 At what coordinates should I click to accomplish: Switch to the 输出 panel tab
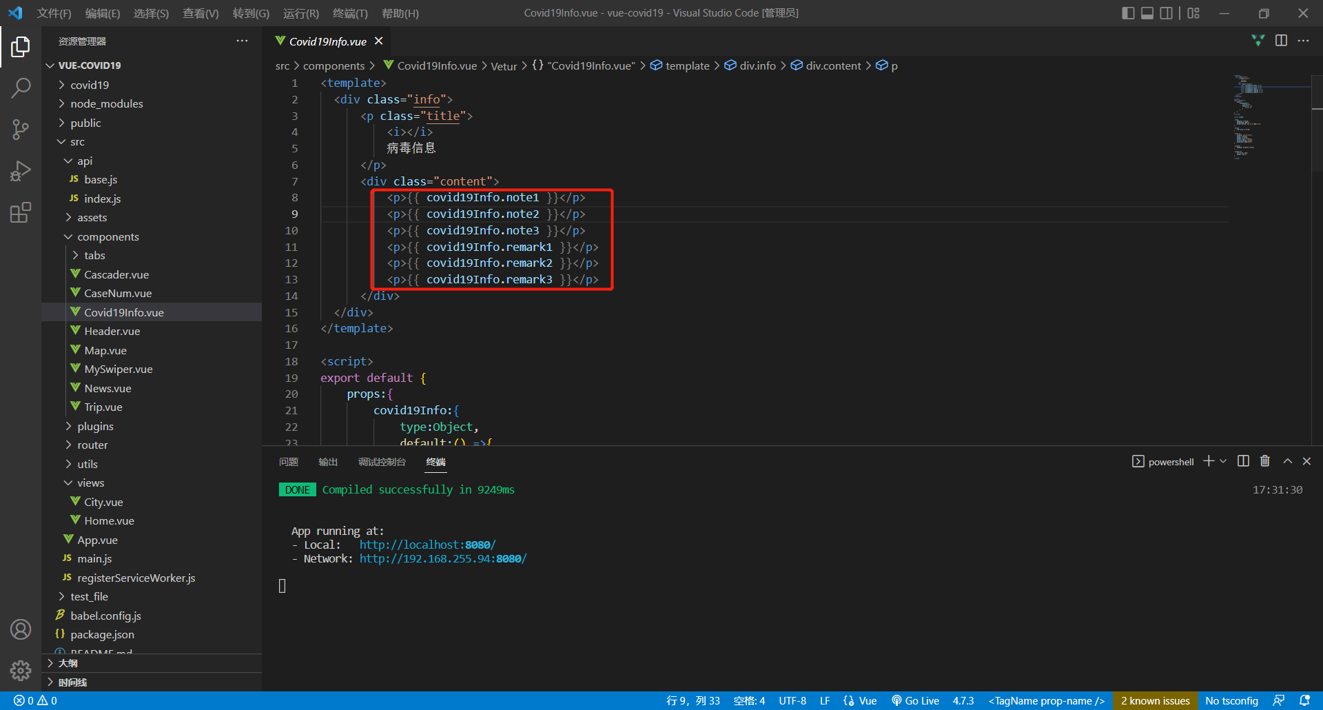point(328,462)
